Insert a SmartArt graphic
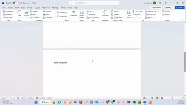 click(x=47, y=11)
